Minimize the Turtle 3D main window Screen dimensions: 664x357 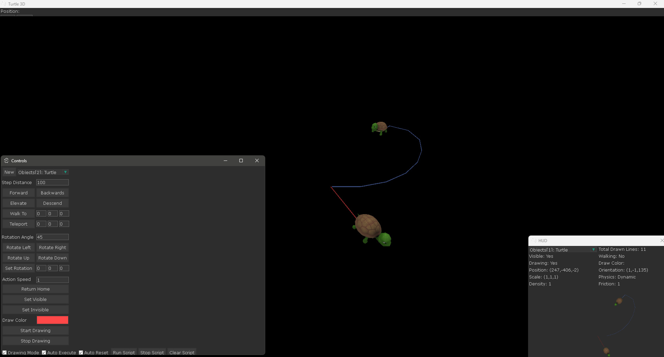point(624,4)
